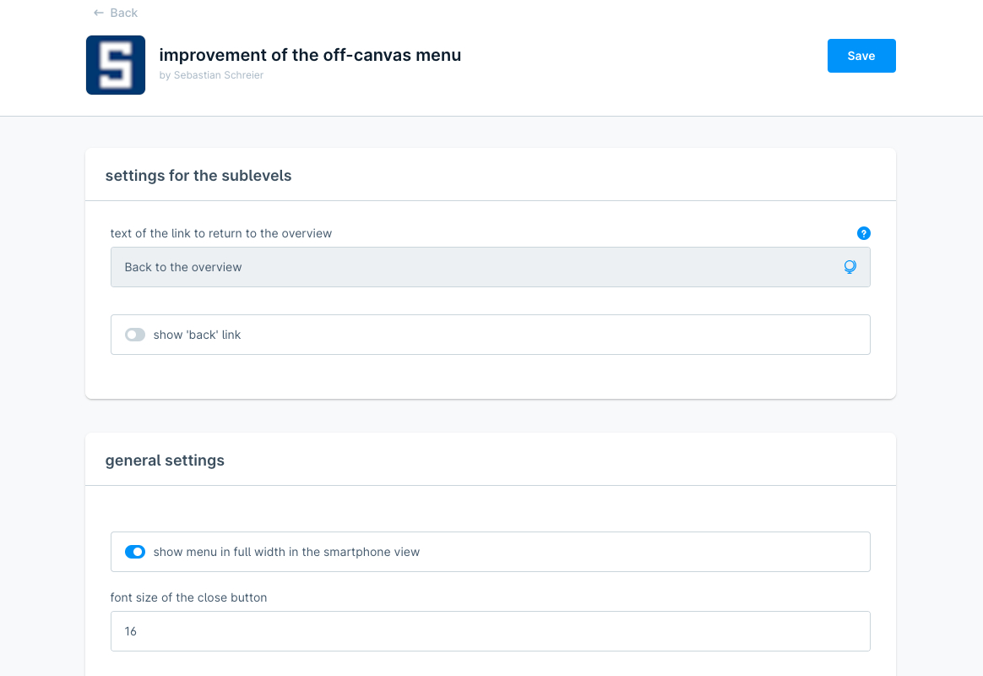Click empty space in the full width smartphone row
Viewport: 983px width, 676px height.
click(x=659, y=552)
